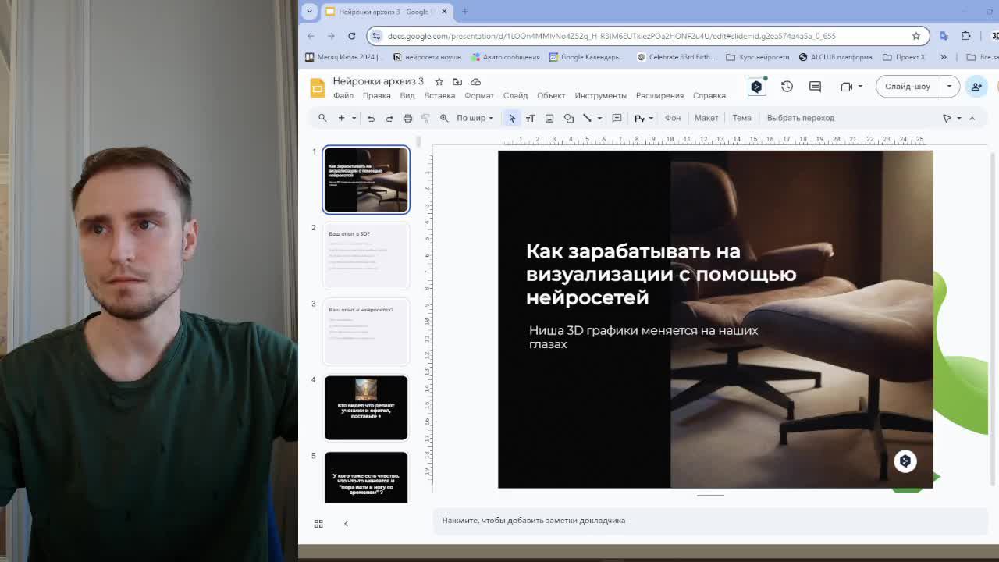Click the Тема theme button

741,118
